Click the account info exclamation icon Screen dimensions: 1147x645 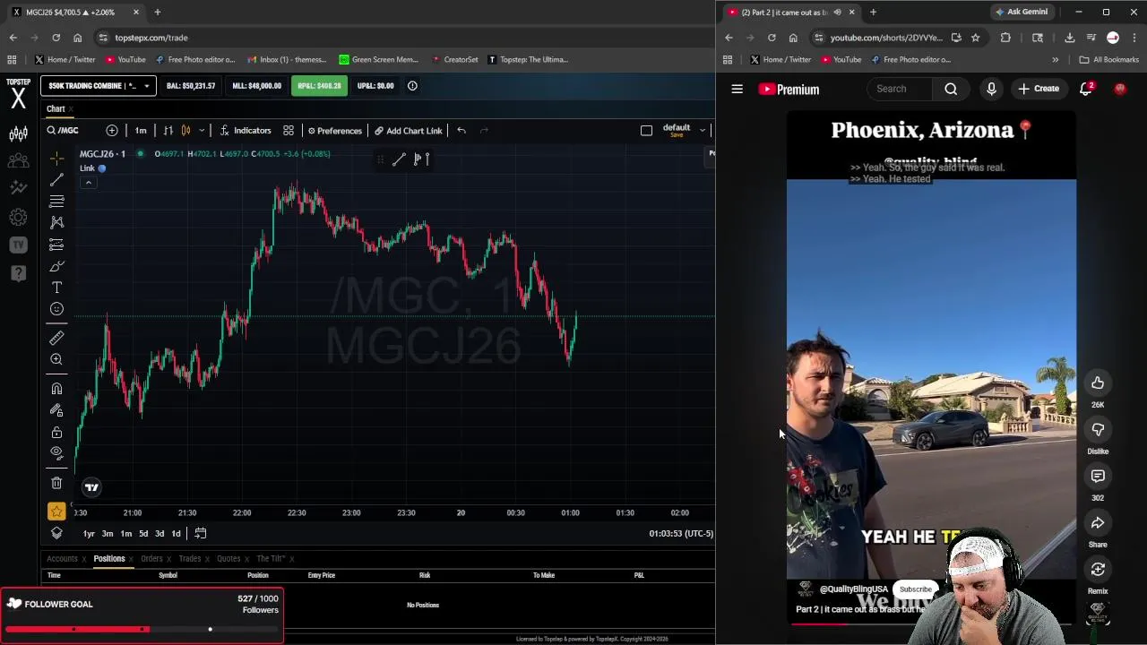coord(412,86)
